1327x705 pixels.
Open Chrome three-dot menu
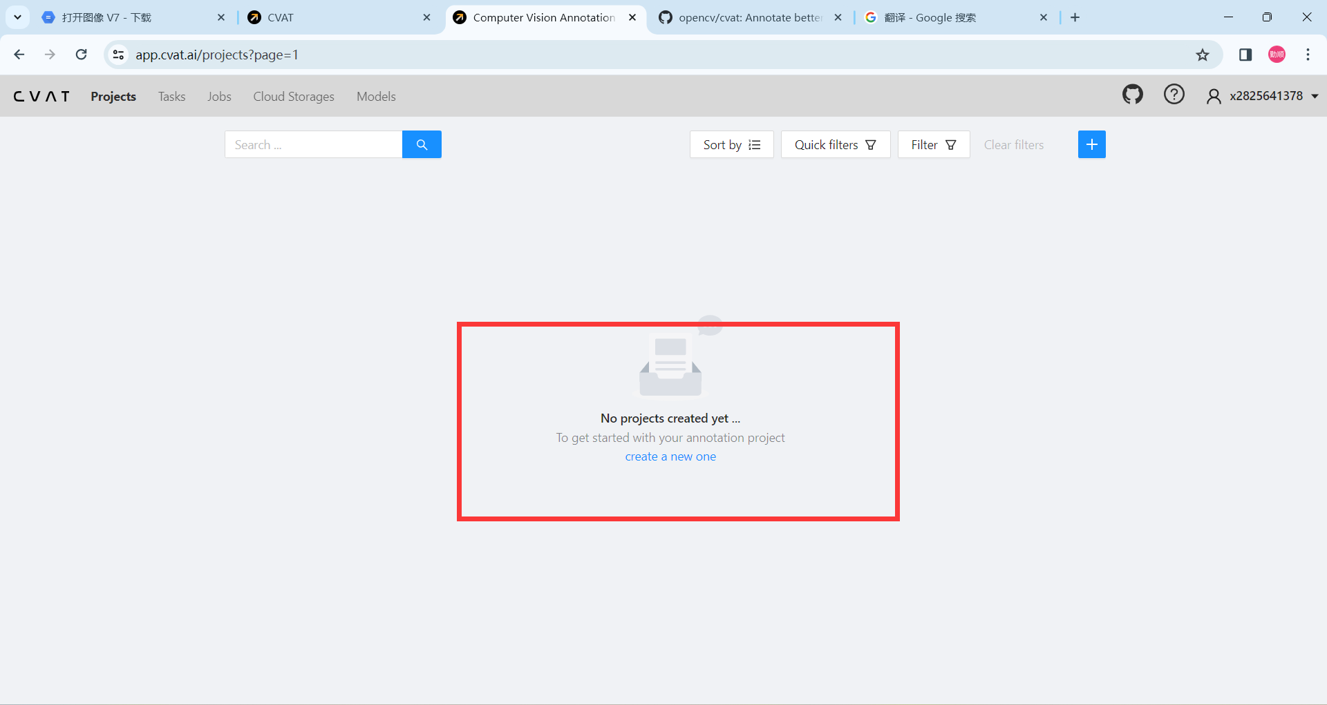tap(1308, 55)
